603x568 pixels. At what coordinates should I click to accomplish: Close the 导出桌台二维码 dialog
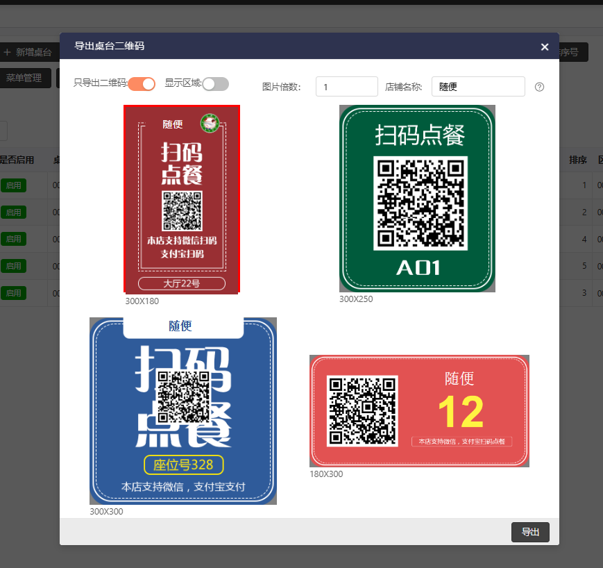(x=545, y=47)
